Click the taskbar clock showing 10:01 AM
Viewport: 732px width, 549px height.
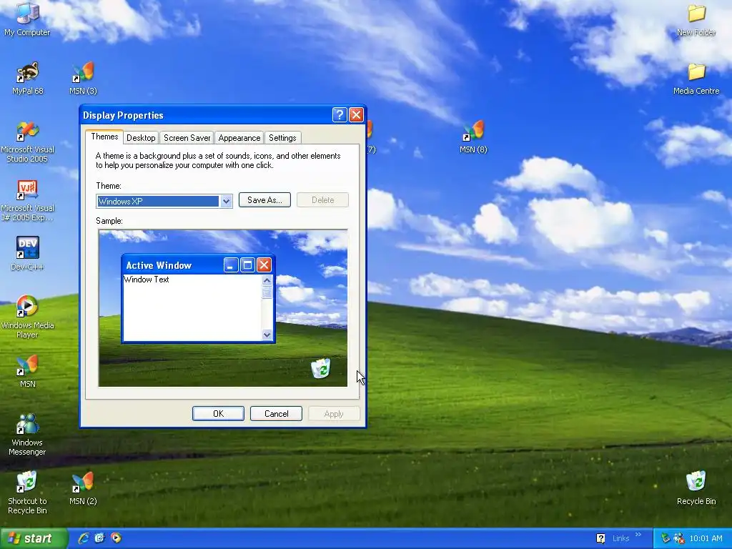click(x=706, y=538)
